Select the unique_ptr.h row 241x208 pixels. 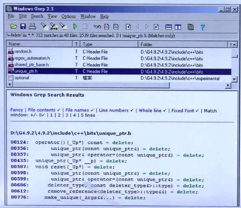coord(119,72)
